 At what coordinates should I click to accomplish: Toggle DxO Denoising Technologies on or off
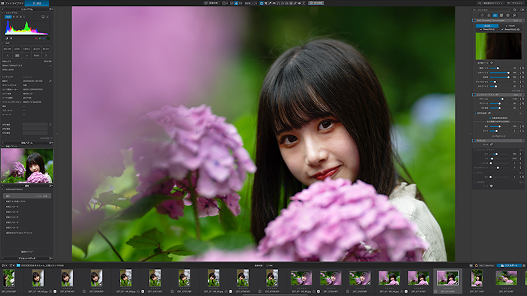click(x=475, y=20)
